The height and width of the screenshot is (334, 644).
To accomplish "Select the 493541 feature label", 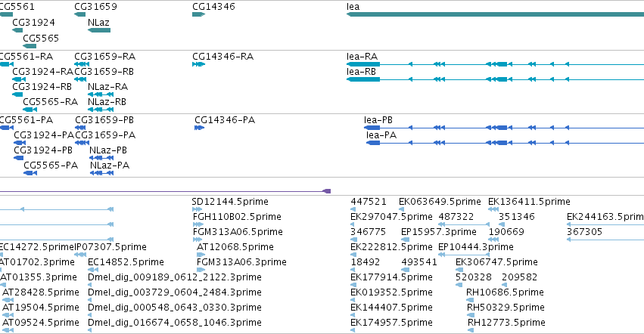I will pos(419,262).
